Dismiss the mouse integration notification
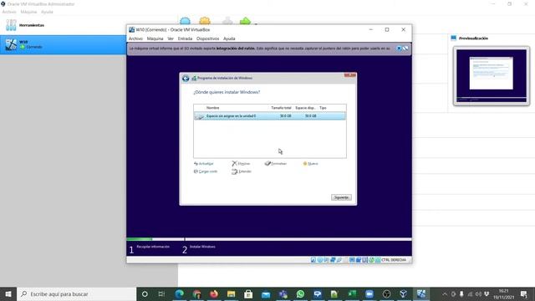 tap(399, 48)
